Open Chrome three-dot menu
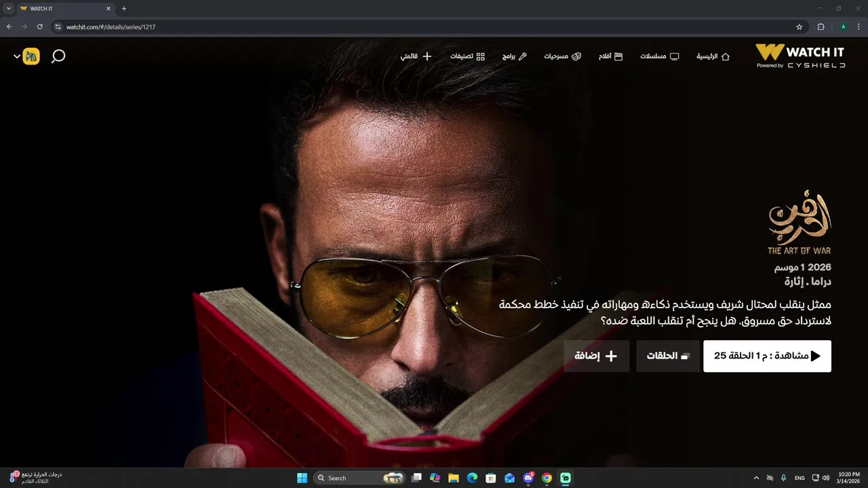Screen dimensions: 868x488 [859, 27]
